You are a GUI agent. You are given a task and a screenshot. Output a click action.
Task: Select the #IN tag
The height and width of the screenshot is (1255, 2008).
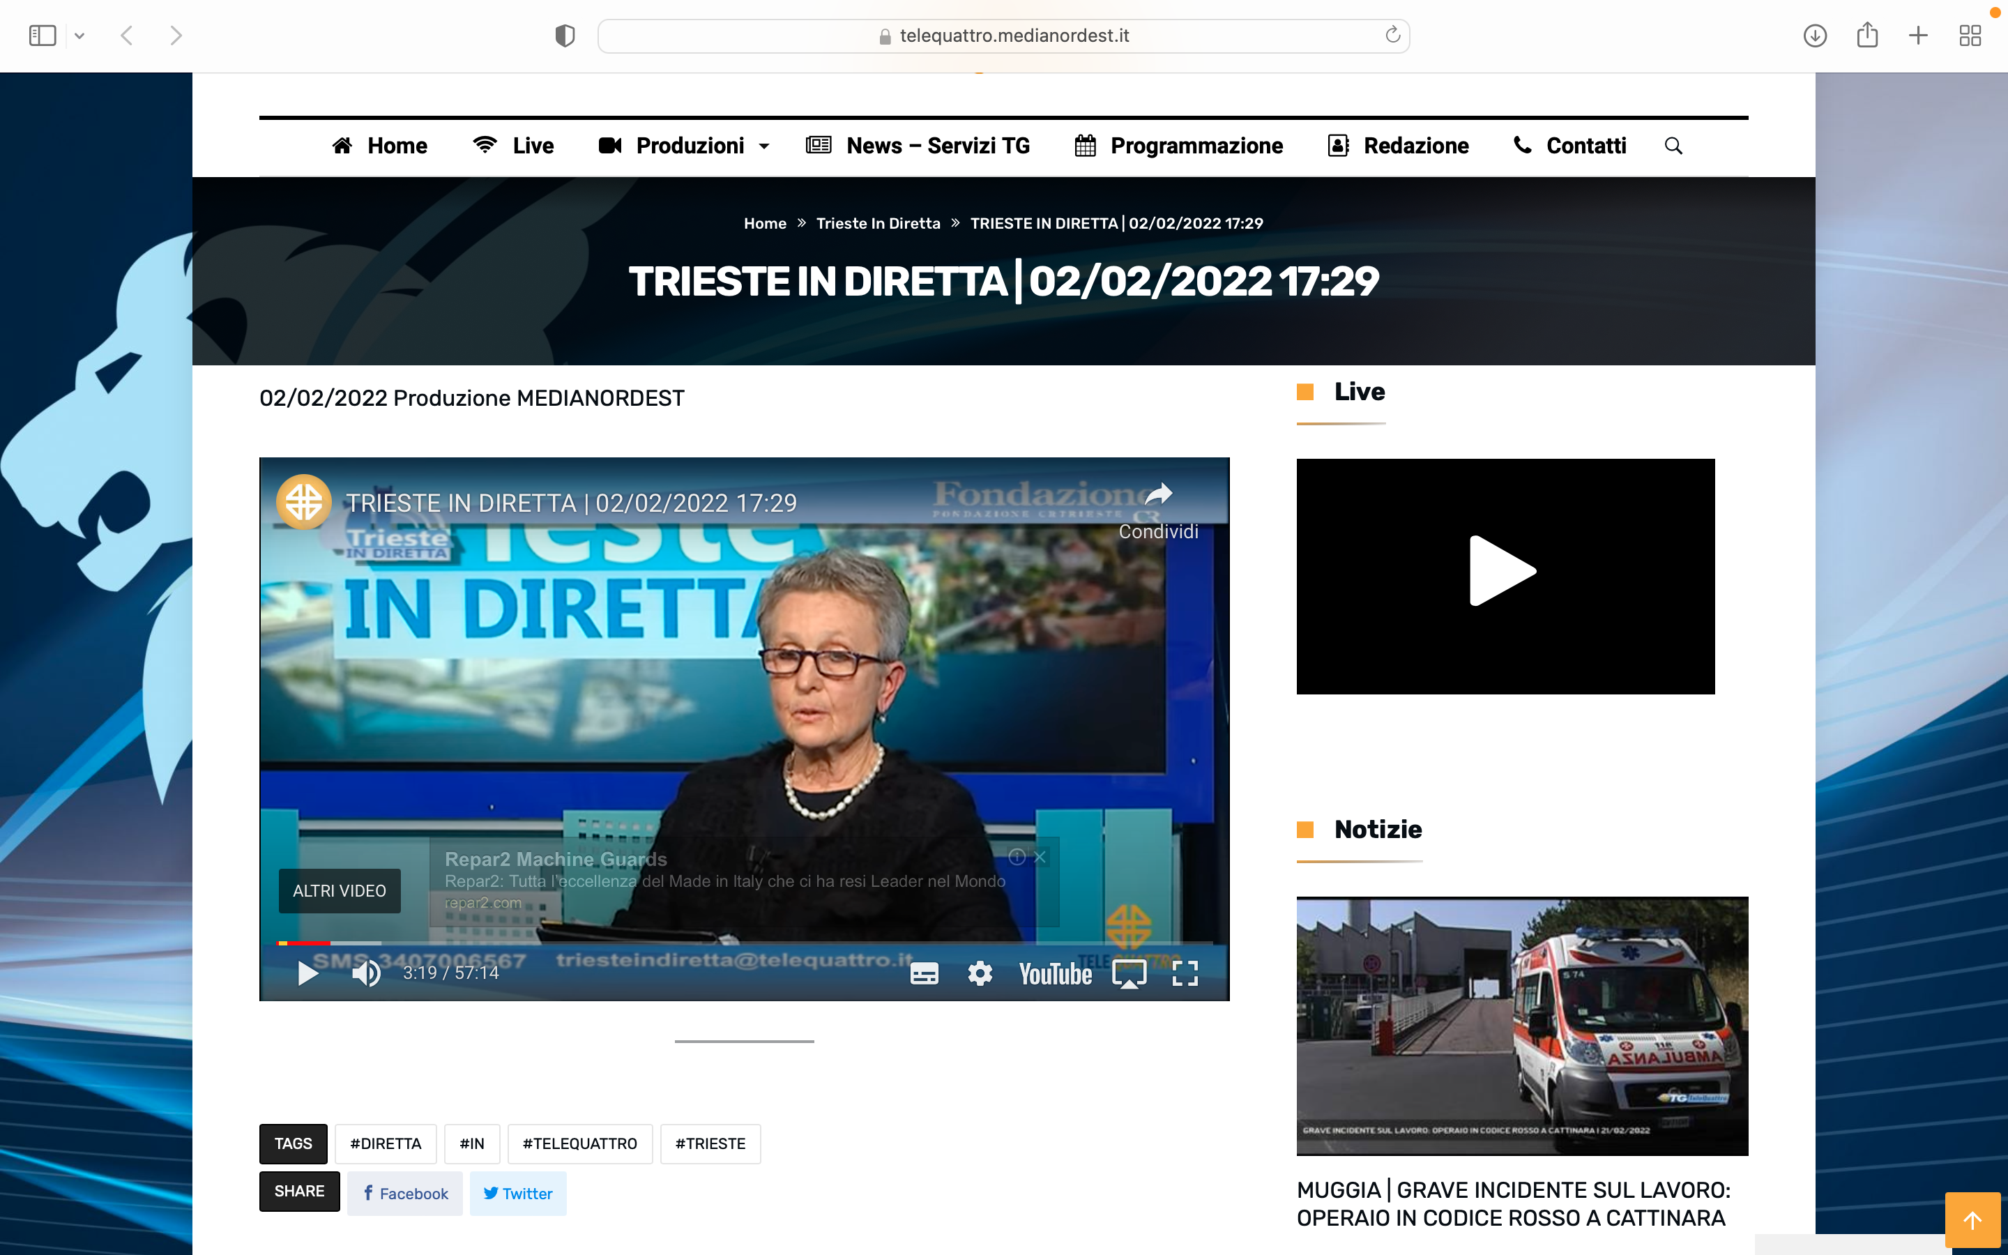pos(471,1143)
